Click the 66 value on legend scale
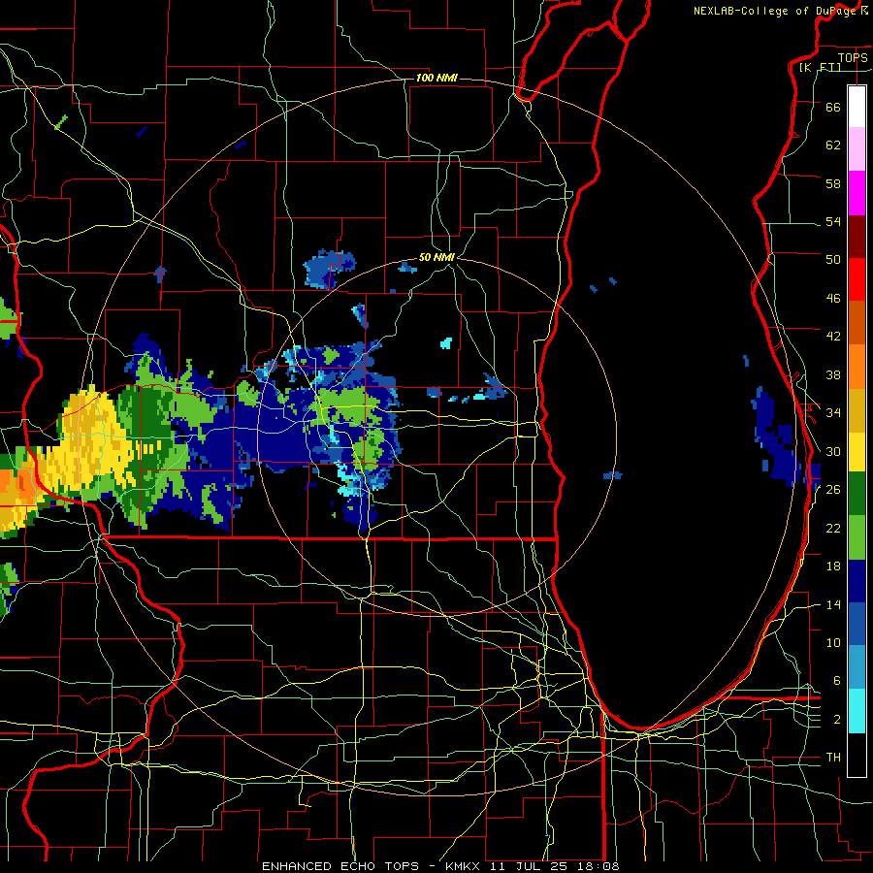Screen dimensions: 873x873 (833, 107)
